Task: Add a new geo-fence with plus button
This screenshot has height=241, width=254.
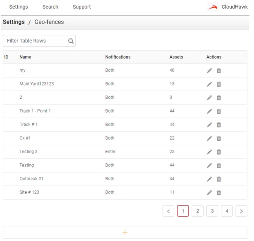Action: (x=125, y=232)
